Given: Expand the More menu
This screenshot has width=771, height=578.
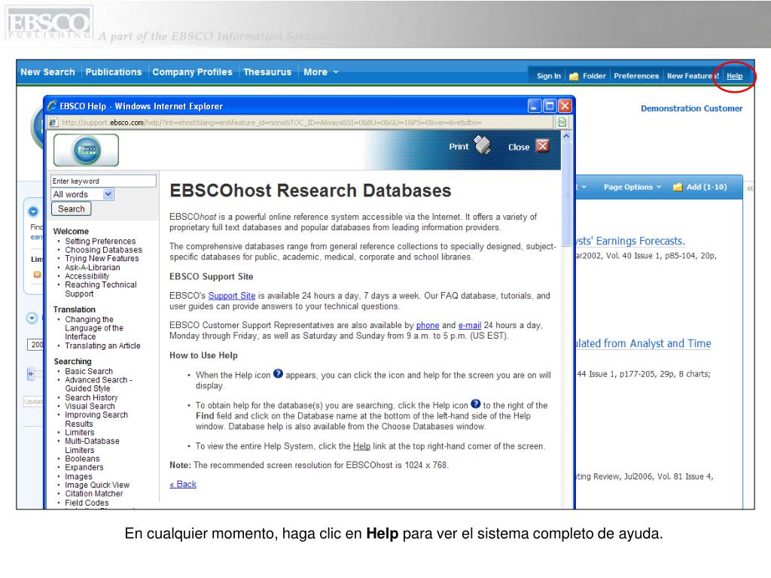Looking at the screenshot, I should click(x=321, y=71).
